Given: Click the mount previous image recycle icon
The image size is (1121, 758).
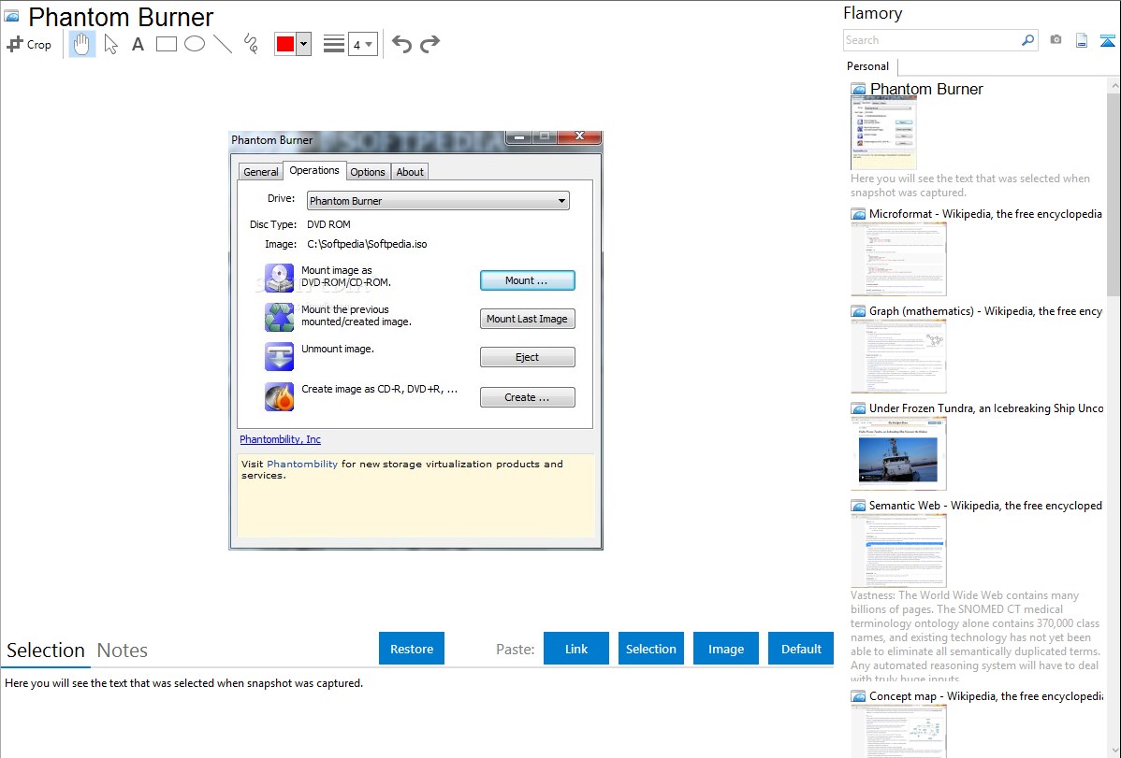Looking at the screenshot, I should pos(279,317).
